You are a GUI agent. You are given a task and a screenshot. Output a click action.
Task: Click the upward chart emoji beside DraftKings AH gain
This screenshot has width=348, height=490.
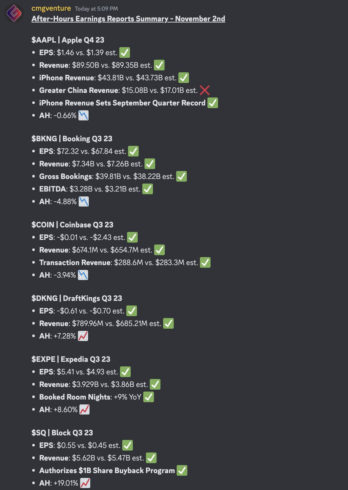[x=84, y=336]
